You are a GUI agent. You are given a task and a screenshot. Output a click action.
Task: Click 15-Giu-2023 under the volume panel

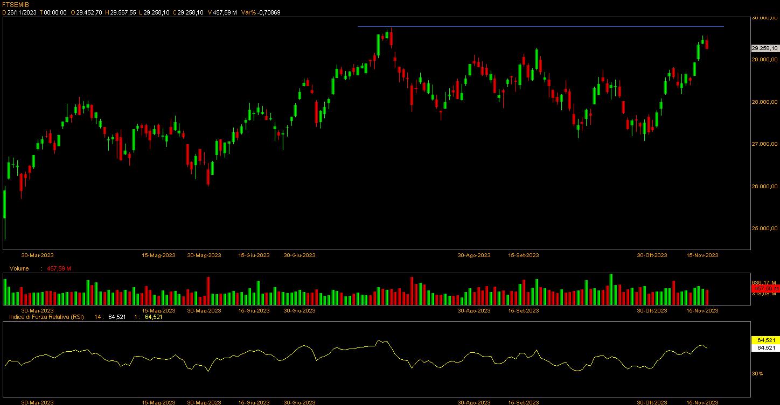254,311
